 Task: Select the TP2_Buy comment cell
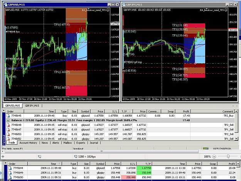point(228,116)
